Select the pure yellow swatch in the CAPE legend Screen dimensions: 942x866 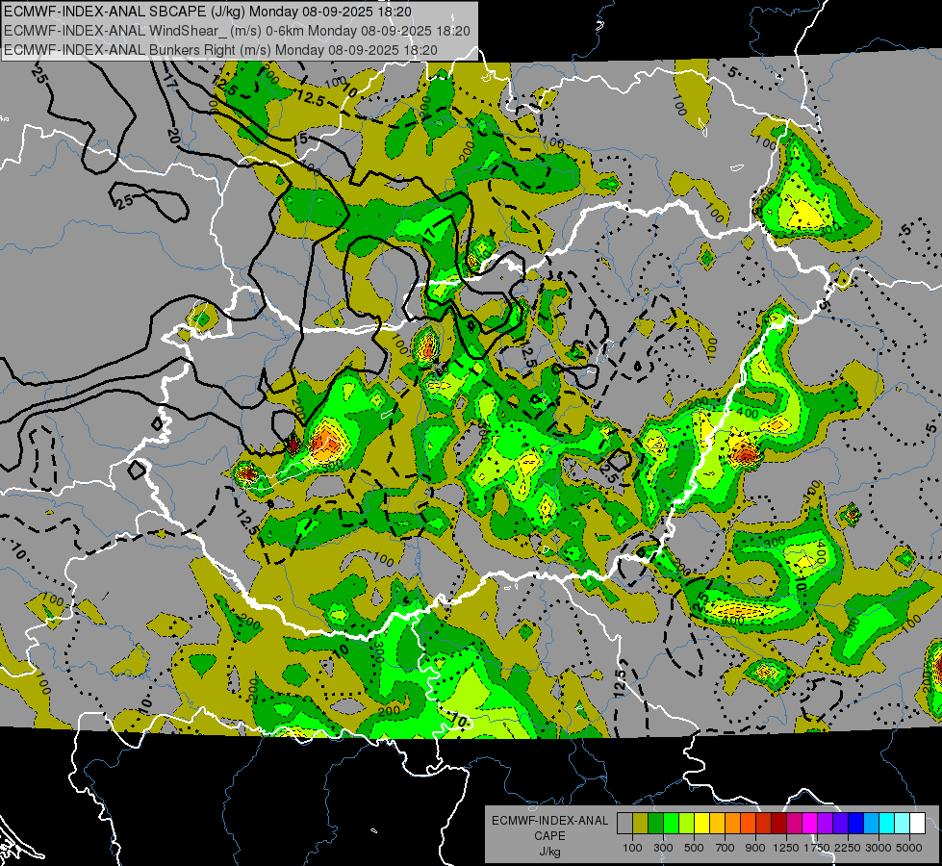(701, 824)
